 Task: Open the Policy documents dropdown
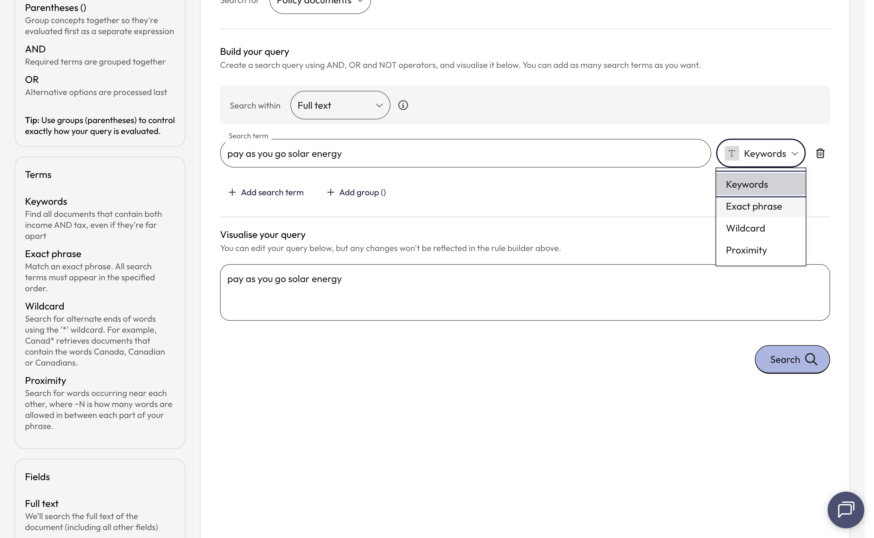pos(320,4)
